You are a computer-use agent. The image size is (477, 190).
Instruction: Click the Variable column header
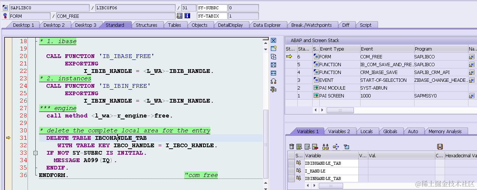(x=331, y=156)
